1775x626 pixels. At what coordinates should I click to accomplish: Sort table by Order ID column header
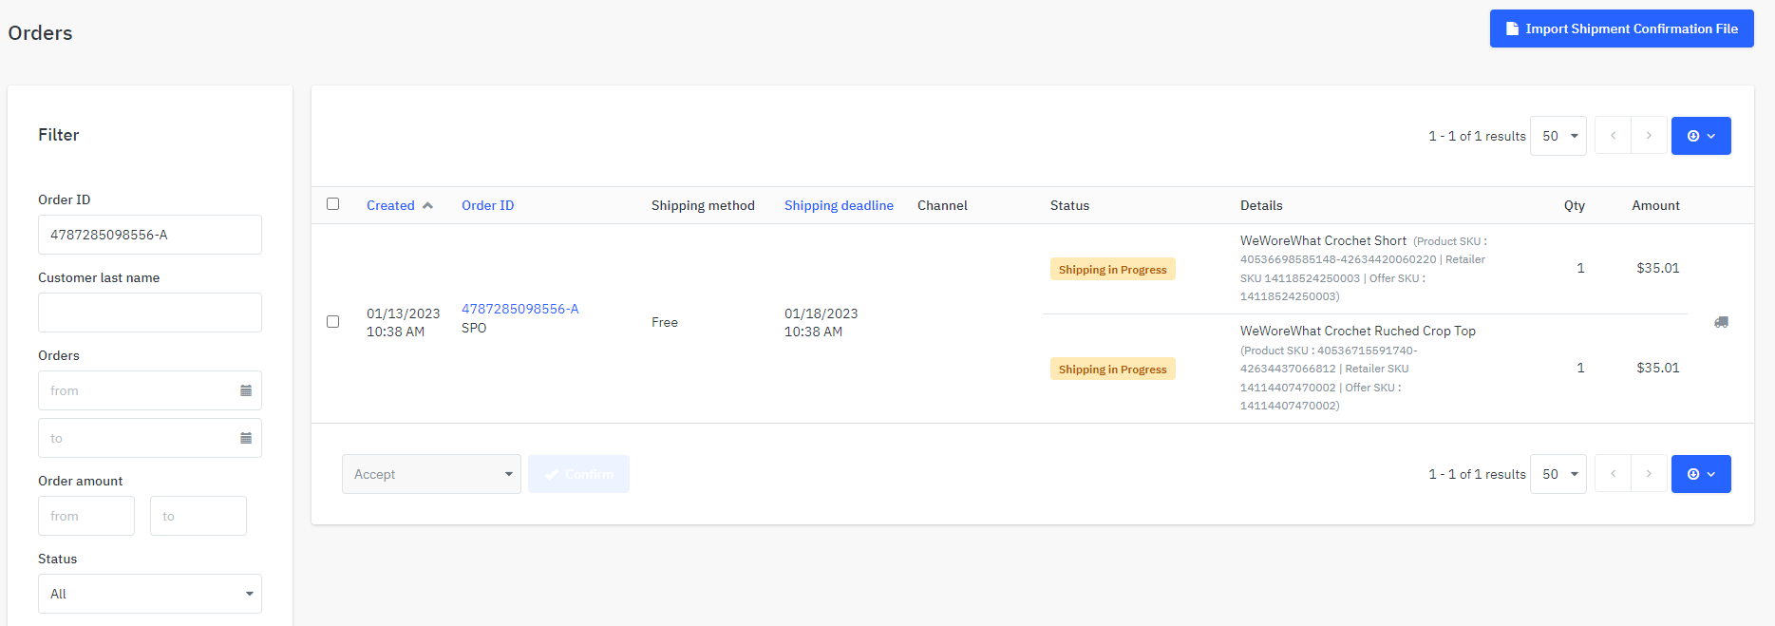pos(487,205)
